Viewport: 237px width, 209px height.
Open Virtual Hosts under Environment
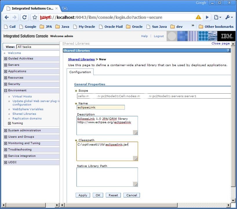(x=22, y=96)
